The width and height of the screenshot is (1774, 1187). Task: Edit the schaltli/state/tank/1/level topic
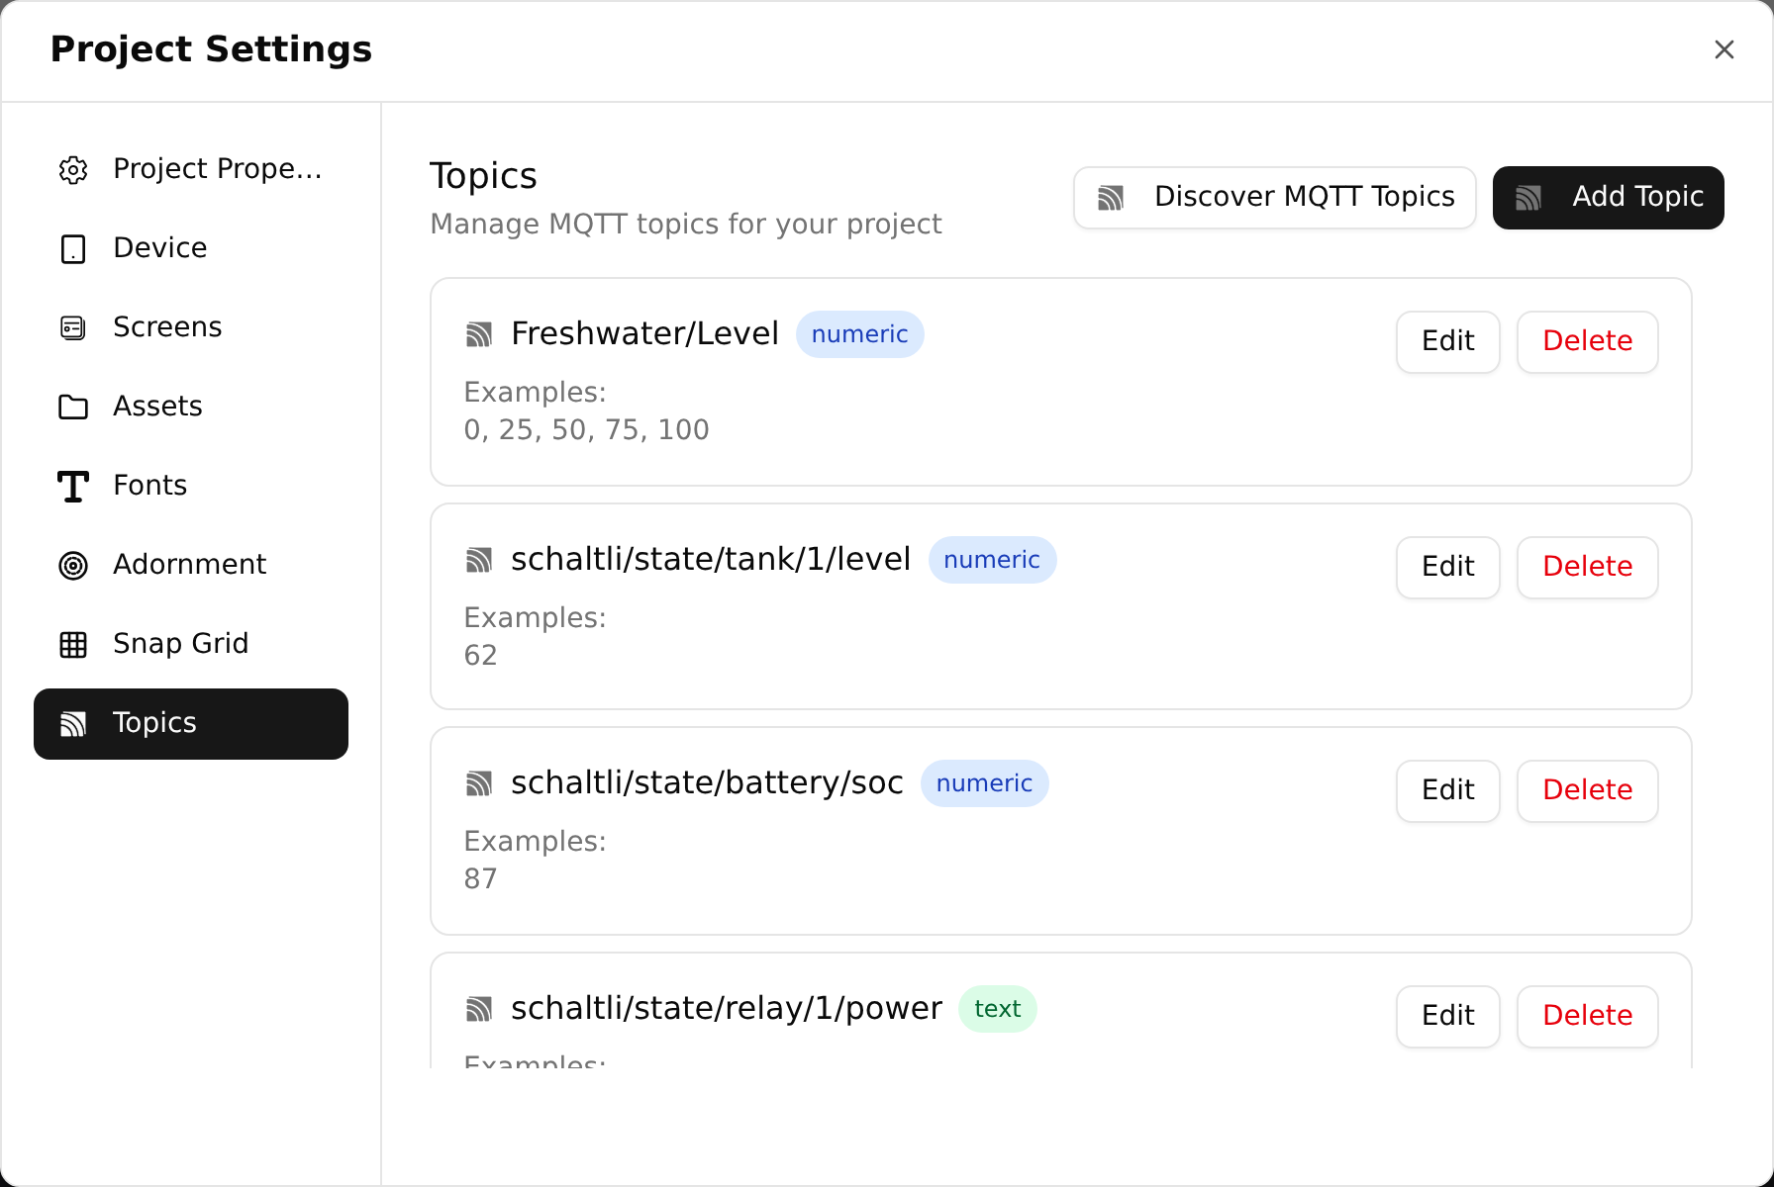pyautogui.click(x=1448, y=568)
